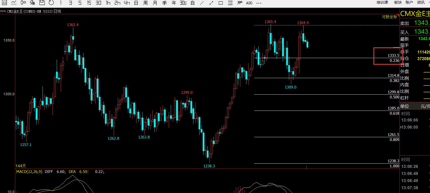Open the 板块 menu
Viewport: 430px width, 193px height.
(398, 3)
